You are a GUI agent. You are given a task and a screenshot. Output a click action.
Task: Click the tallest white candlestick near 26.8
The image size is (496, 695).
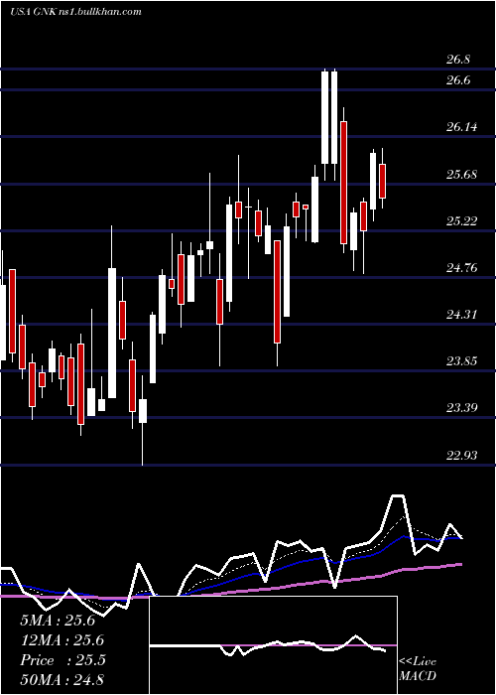[325, 118]
